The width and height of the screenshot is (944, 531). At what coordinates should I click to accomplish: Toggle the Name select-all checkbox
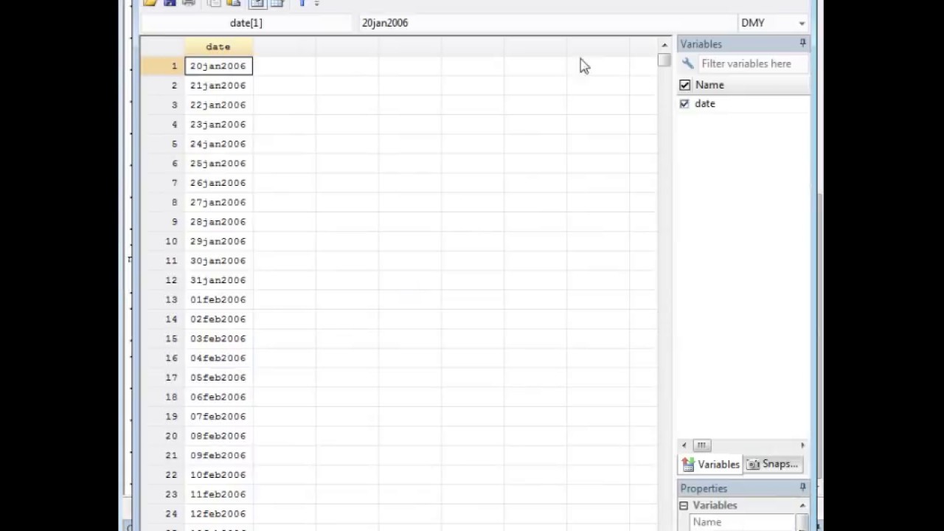(685, 85)
